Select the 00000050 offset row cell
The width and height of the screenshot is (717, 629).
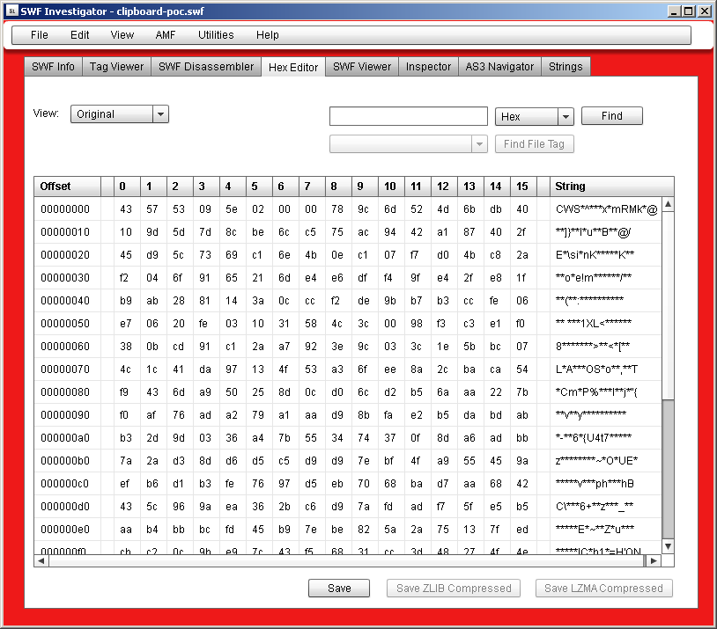pyautogui.click(x=66, y=324)
